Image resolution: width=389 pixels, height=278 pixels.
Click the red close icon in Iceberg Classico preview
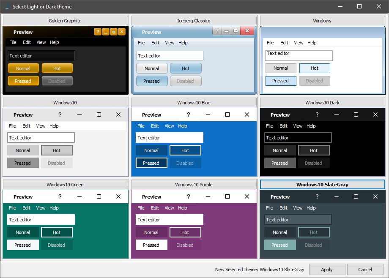[247, 31]
